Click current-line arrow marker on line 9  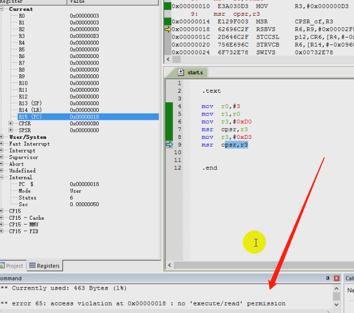[168, 145]
